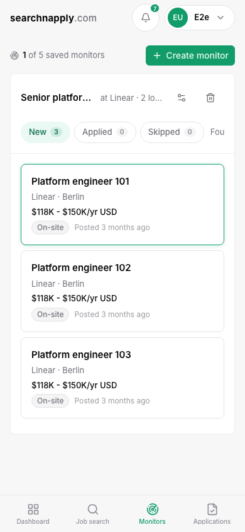Open monitor filter settings sliders icon

click(182, 98)
